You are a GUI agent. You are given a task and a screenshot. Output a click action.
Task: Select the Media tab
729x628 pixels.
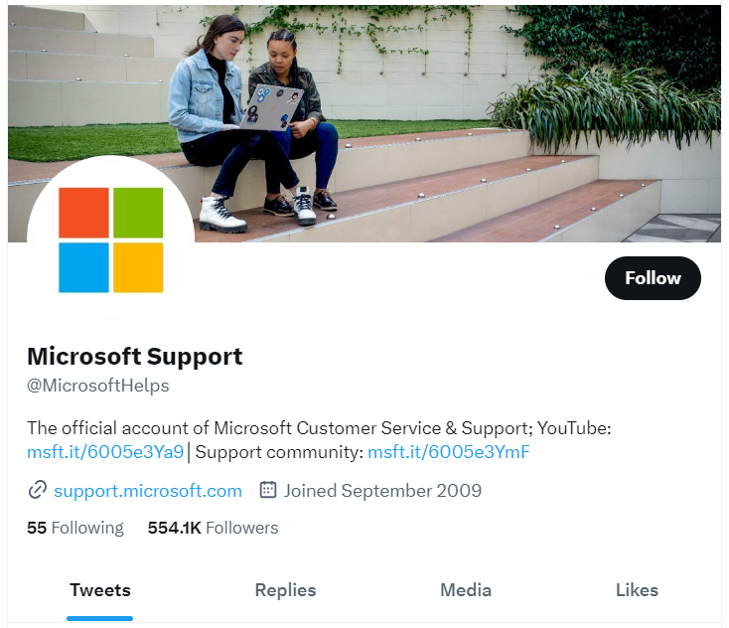tap(466, 590)
